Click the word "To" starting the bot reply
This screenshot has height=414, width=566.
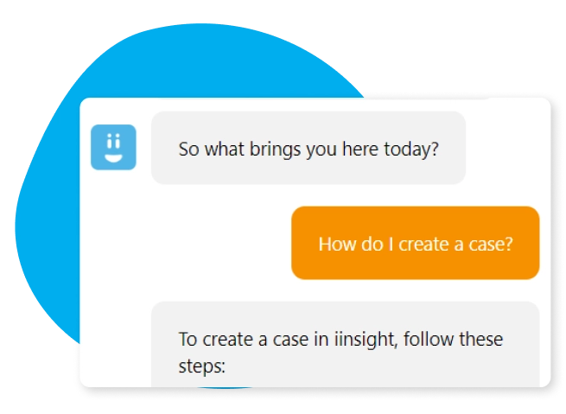point(188,340)
